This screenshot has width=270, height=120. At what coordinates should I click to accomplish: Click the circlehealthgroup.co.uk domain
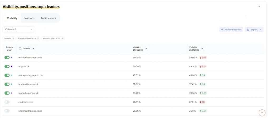(30, 111)
